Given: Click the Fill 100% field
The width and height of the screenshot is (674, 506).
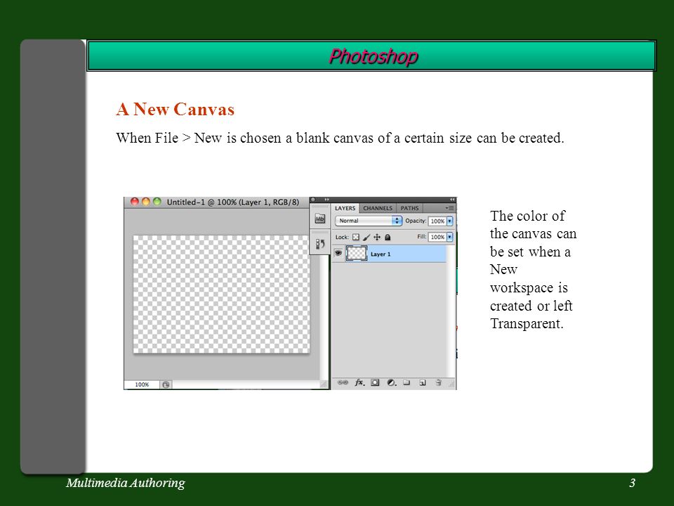Looking at the screenshot, I should click(437, 237).
